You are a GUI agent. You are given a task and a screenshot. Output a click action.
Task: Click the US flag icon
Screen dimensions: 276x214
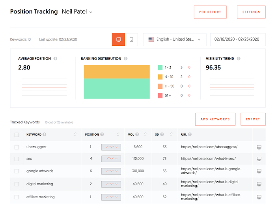pos(151,39)
